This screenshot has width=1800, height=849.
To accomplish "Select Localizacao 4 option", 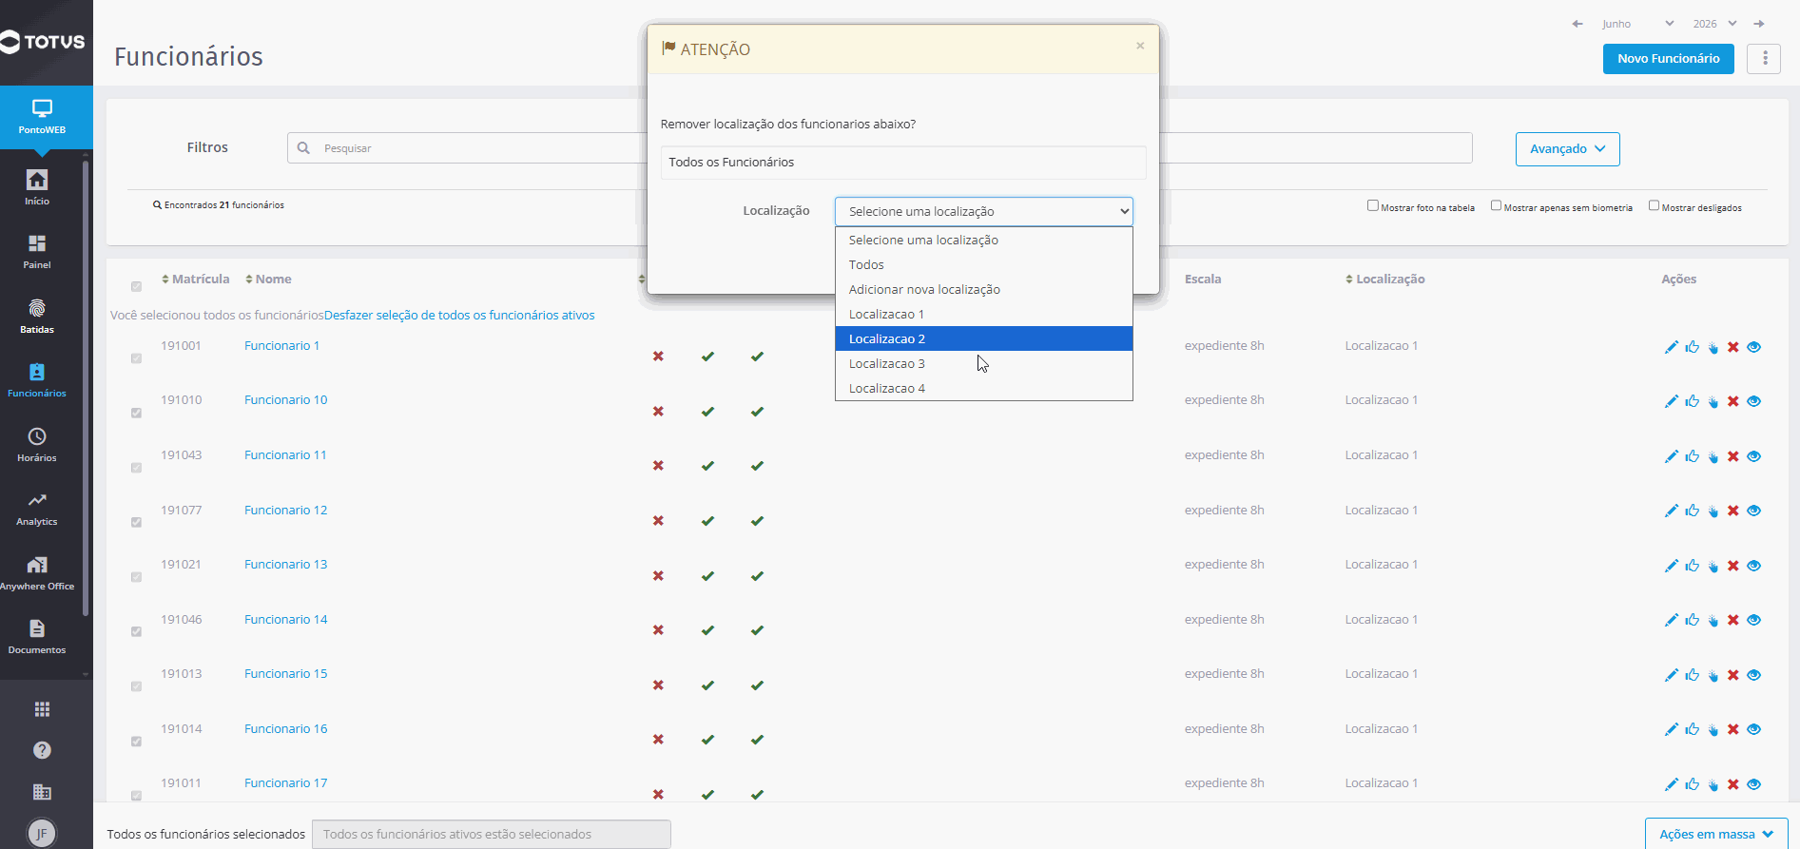I will click(984, 388).
